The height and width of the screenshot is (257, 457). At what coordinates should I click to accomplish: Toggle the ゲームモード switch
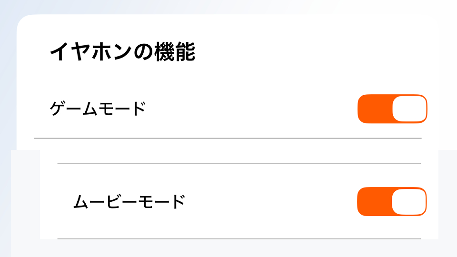click(x=392, y=109)
